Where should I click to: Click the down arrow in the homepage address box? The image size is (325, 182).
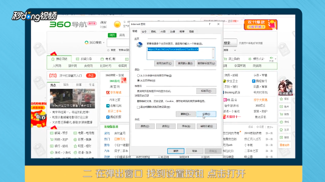click(213, 57)
